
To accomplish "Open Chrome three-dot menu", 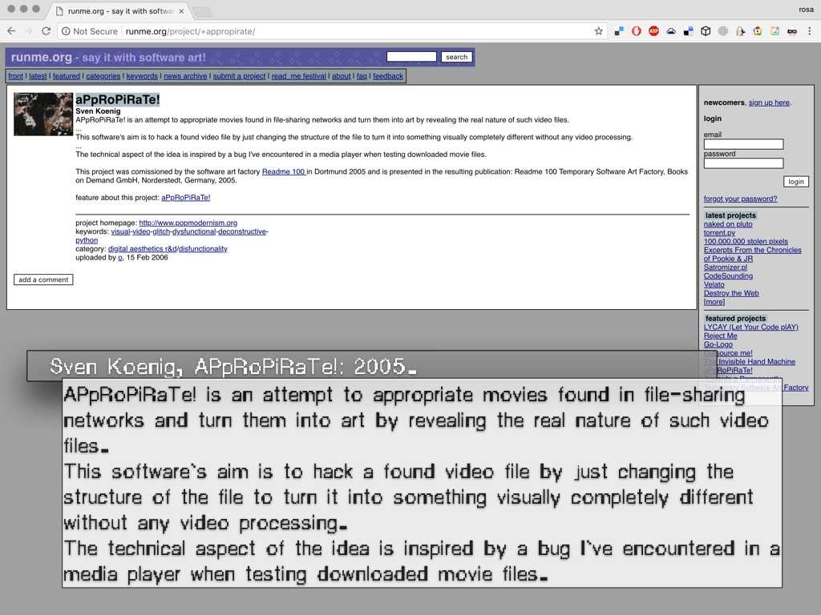I will pos(810,31).
